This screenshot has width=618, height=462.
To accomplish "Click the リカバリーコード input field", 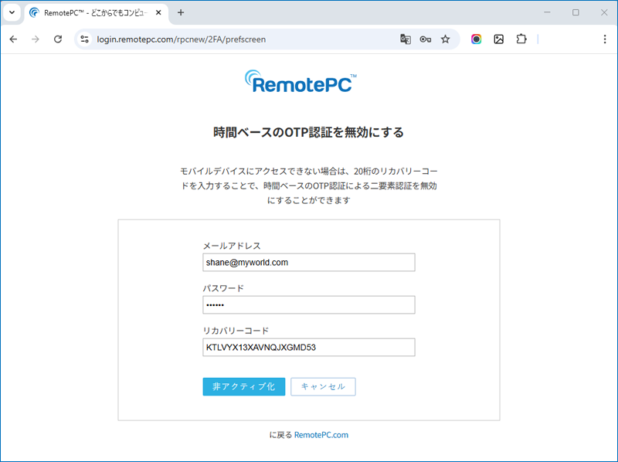I will pos(308,348).
